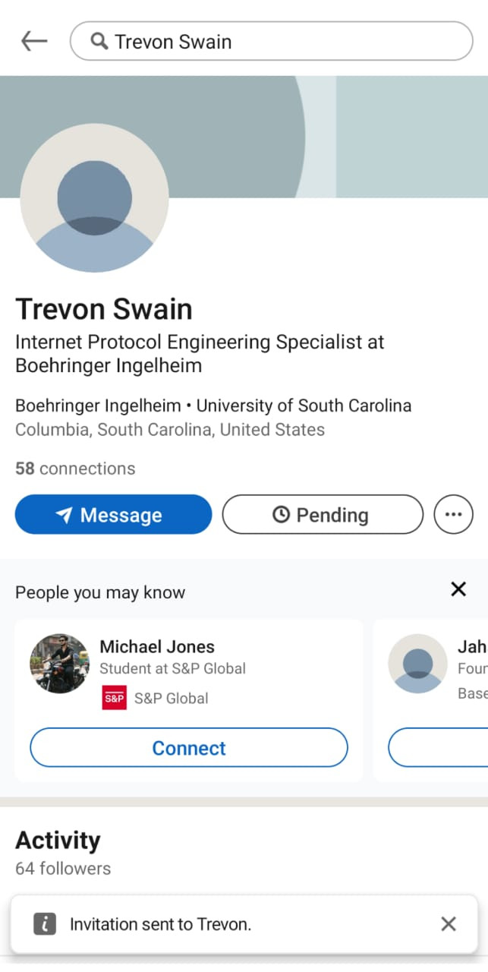Dismiss the People you may know section

[458, 589]
